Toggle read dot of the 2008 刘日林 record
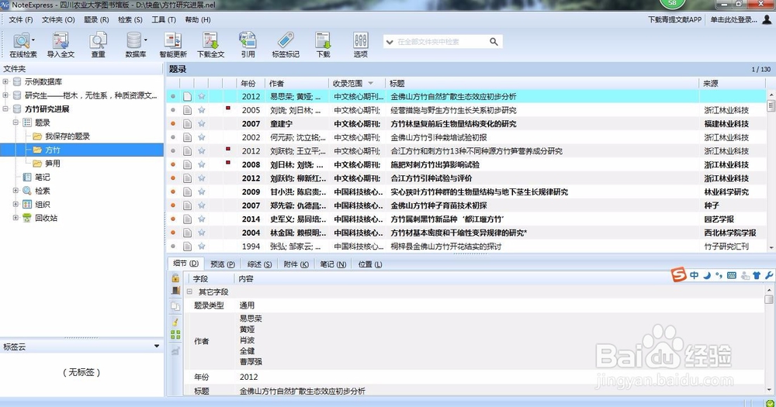 [x=173, y=164]
